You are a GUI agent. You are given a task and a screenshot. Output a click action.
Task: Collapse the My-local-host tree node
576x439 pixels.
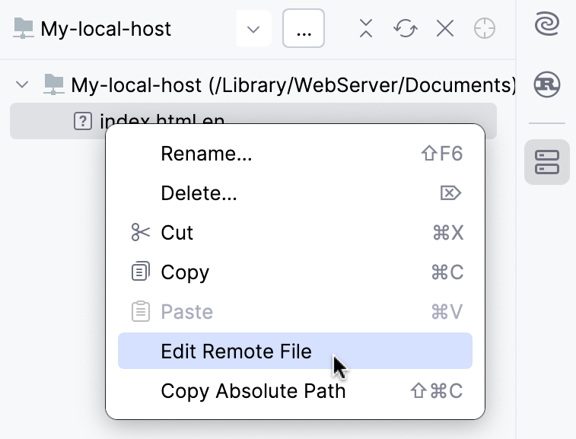[22, 84]
